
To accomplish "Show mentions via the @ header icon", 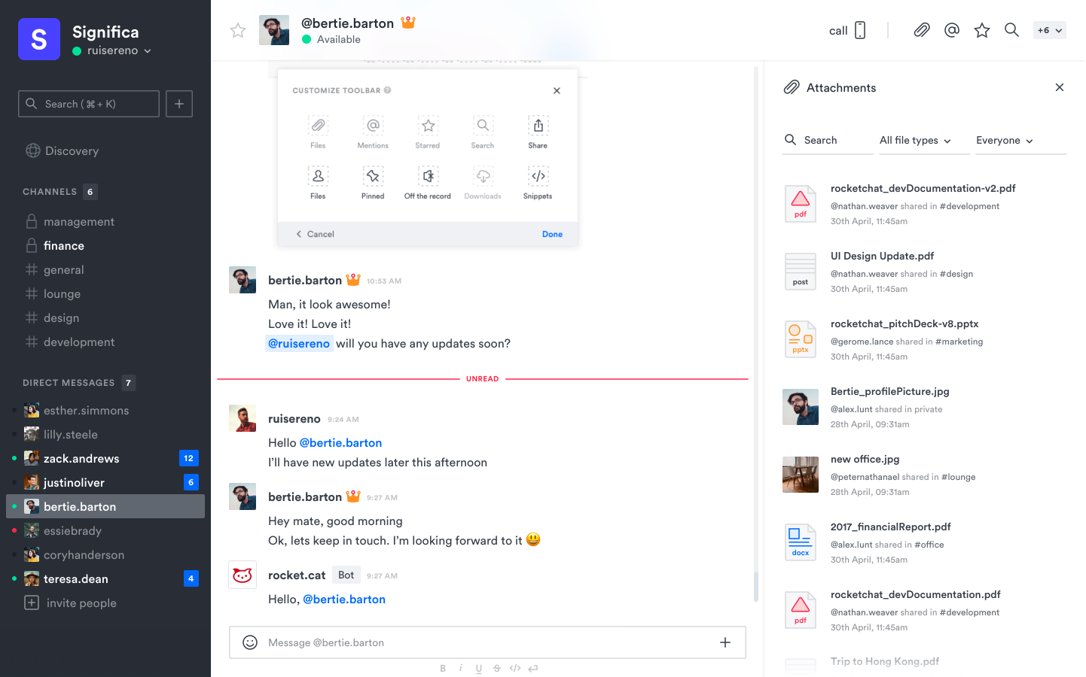I will coord(952,30).
